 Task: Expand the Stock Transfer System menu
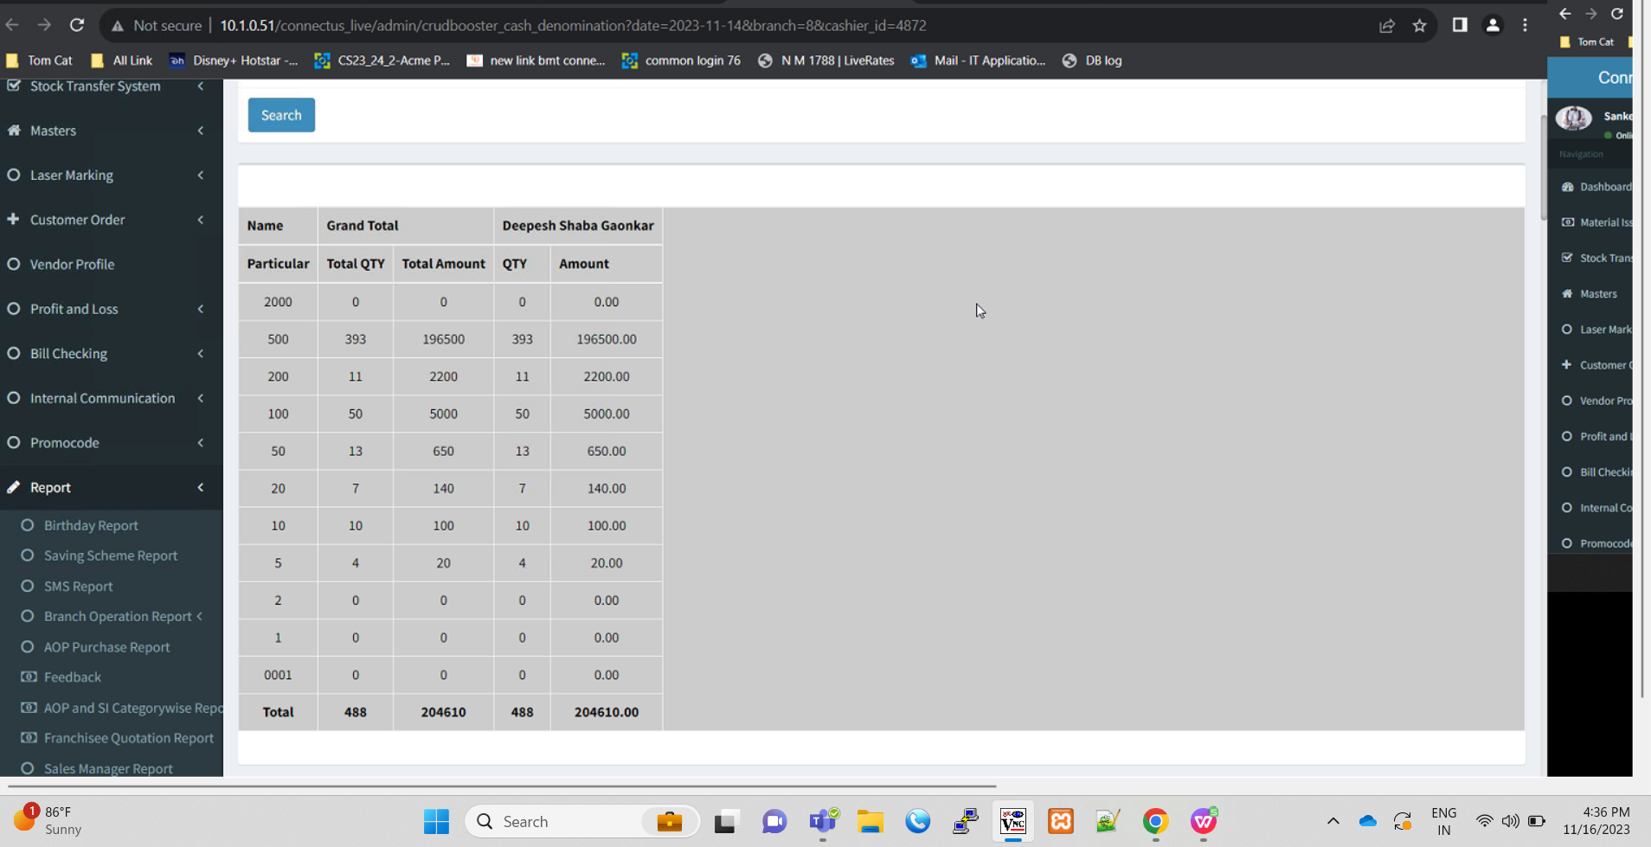[111, 86]
